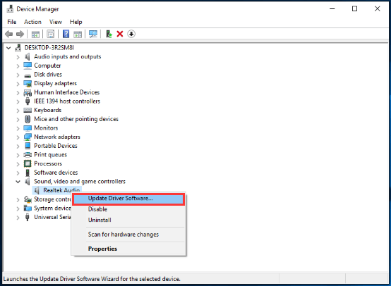Click the Forward arrow toolbar icon

(20, 34)
